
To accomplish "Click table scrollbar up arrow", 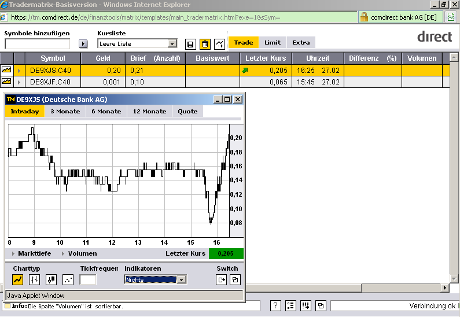I will pyautogui.click(x=454, y=57).
